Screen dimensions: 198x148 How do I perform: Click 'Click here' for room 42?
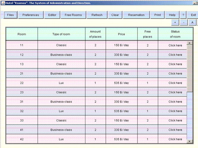[x=175, y=139]
